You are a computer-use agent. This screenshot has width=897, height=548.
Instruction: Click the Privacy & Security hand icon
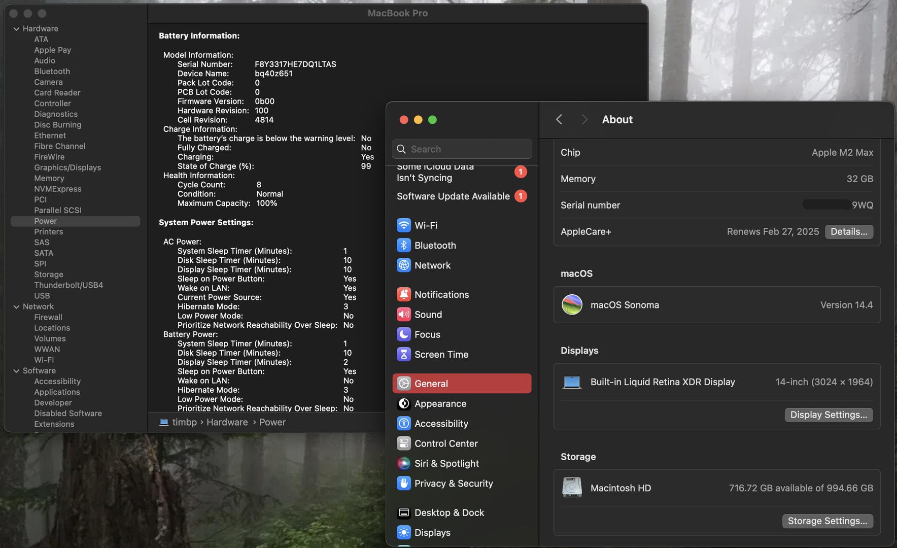[x=404, y=484]
